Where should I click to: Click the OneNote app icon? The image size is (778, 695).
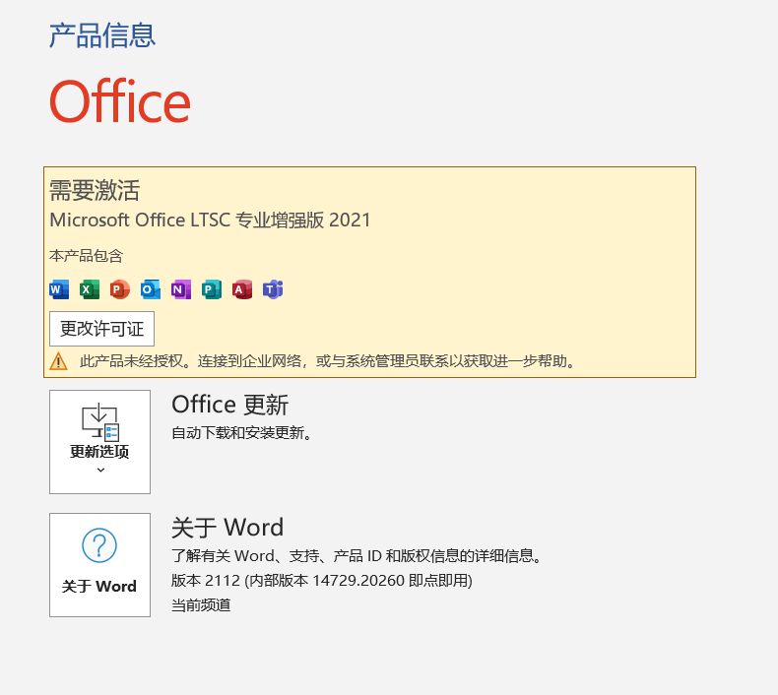tap(181, 289)
